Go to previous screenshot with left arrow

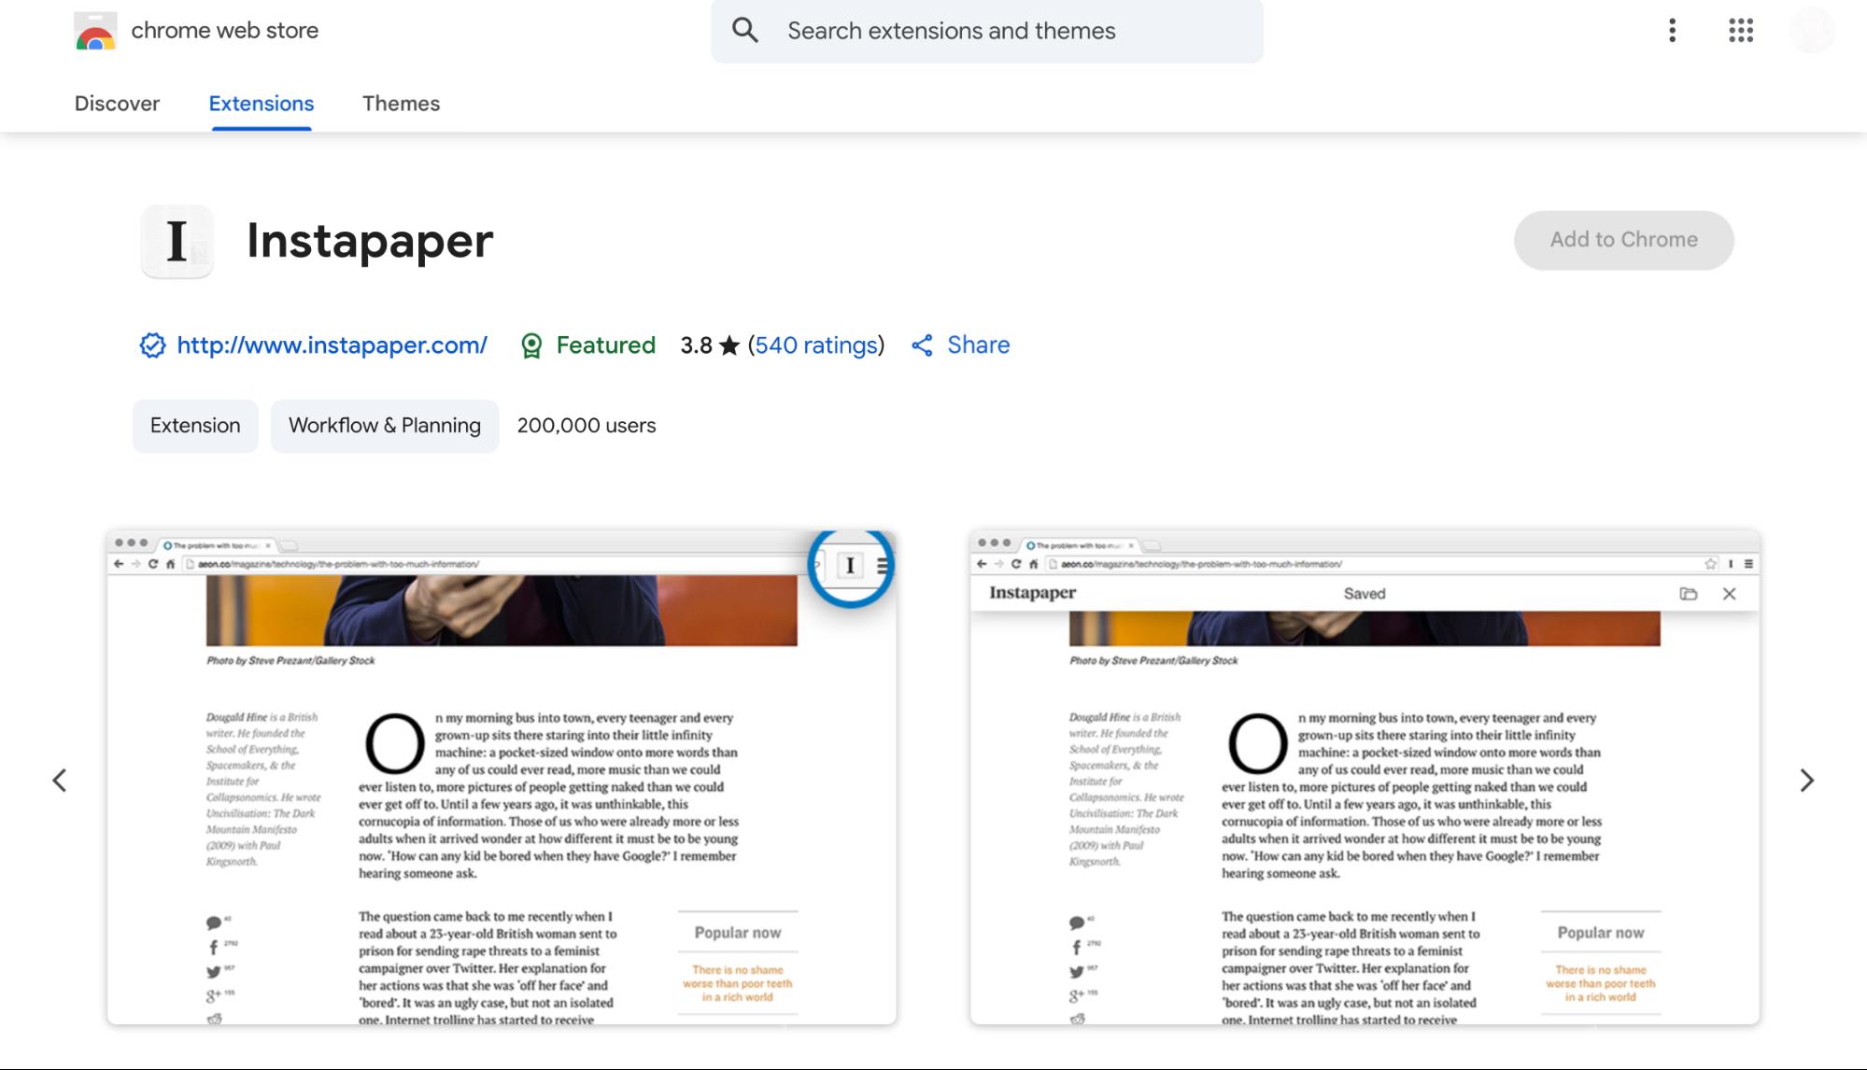(x=59, y=780)
